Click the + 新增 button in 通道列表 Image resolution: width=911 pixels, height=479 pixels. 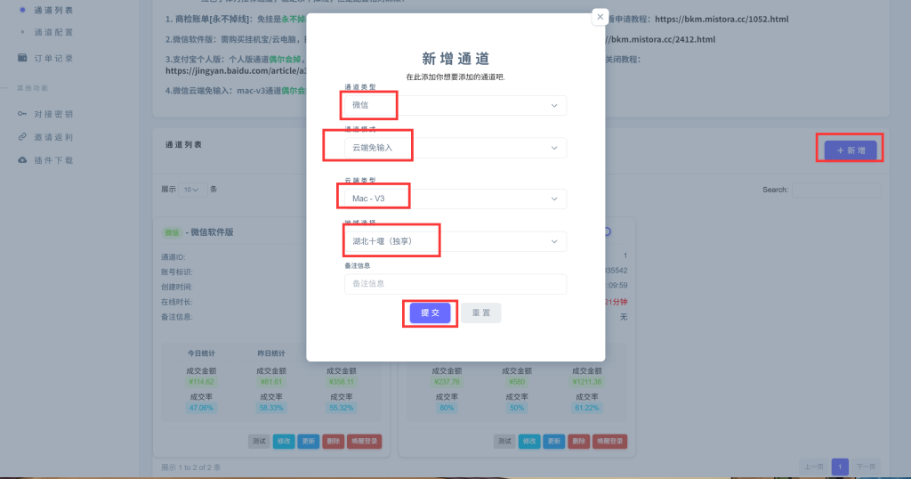point(850,150)
